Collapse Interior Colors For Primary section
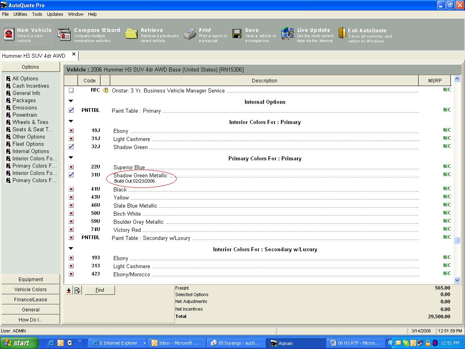This screenshot has height=349, width=465. click(x=71, y=121)
